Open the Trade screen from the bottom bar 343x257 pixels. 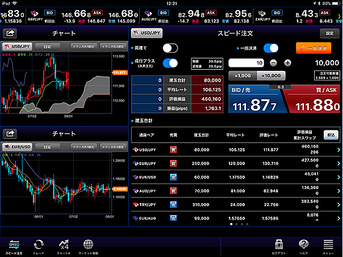coord(38,246)
